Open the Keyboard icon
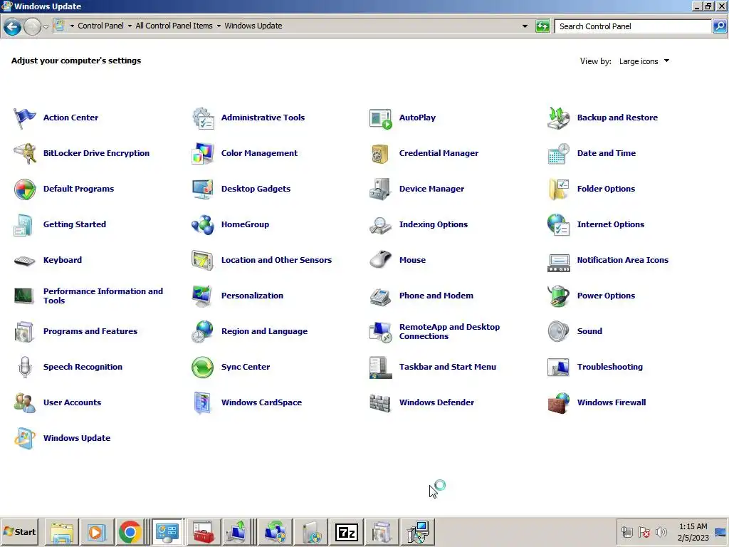The image size is (729, 547). tap(25, 261)
